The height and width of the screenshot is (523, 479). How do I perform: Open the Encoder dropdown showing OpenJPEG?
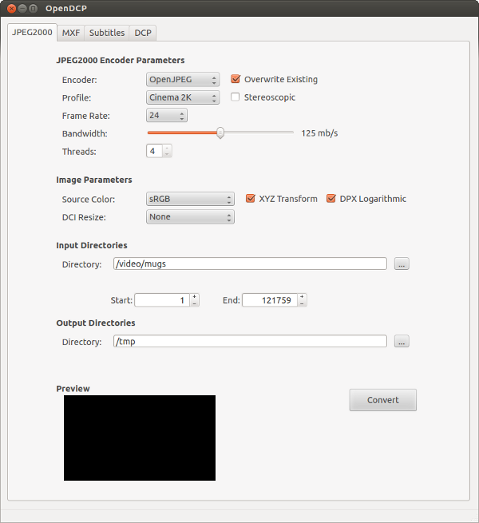(x=183, y=79)
